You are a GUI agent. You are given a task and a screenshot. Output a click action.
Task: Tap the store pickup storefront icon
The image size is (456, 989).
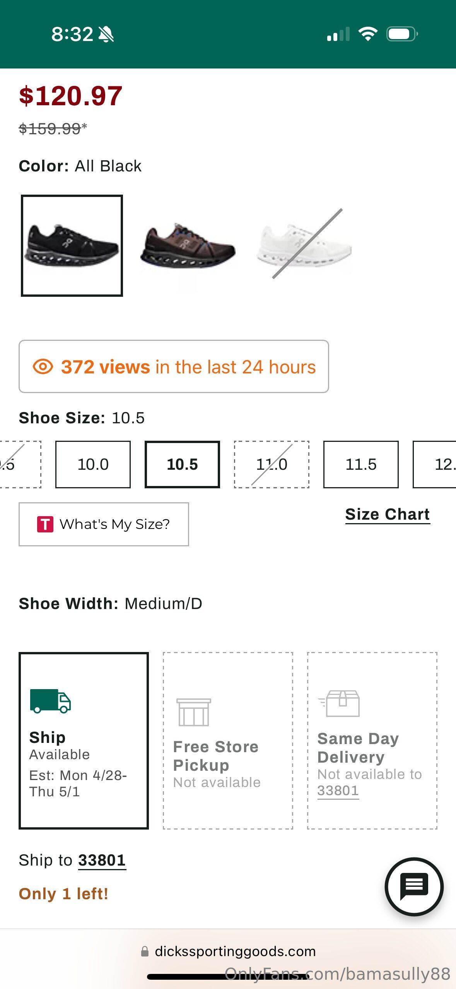coord(193,712)
